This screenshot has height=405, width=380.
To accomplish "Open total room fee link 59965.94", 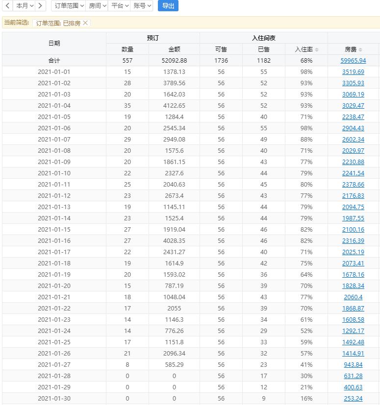I will pyautogui.click(x=353, y=60).
